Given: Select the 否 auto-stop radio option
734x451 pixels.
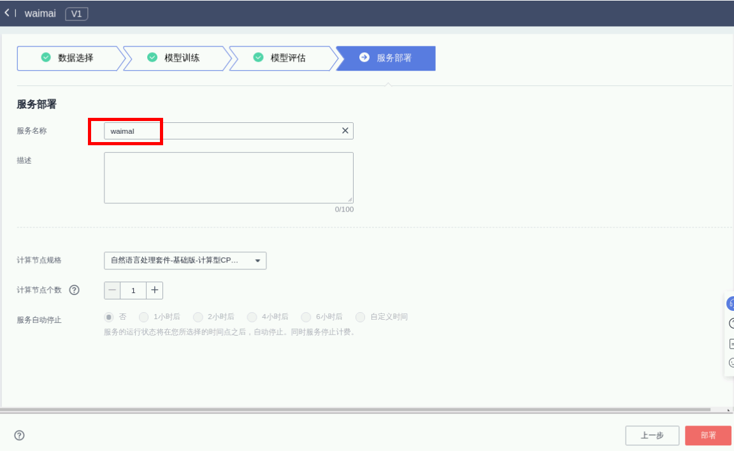Looking at the screenshot, I should [109, 317].
